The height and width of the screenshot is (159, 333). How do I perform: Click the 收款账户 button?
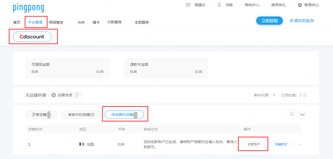point(254,144)
